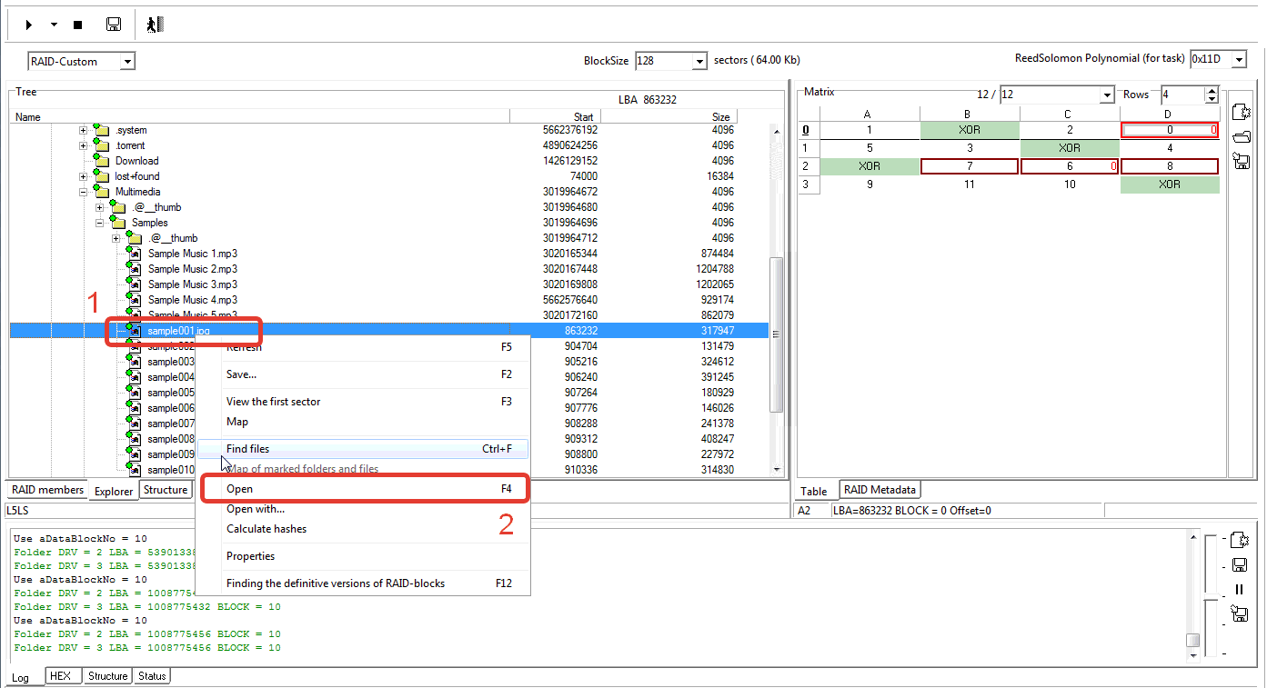The width and height of the screenshot is (1267, 688).
Task: Select Sample Music 1.mp3 file
Action: pos(193,254)
